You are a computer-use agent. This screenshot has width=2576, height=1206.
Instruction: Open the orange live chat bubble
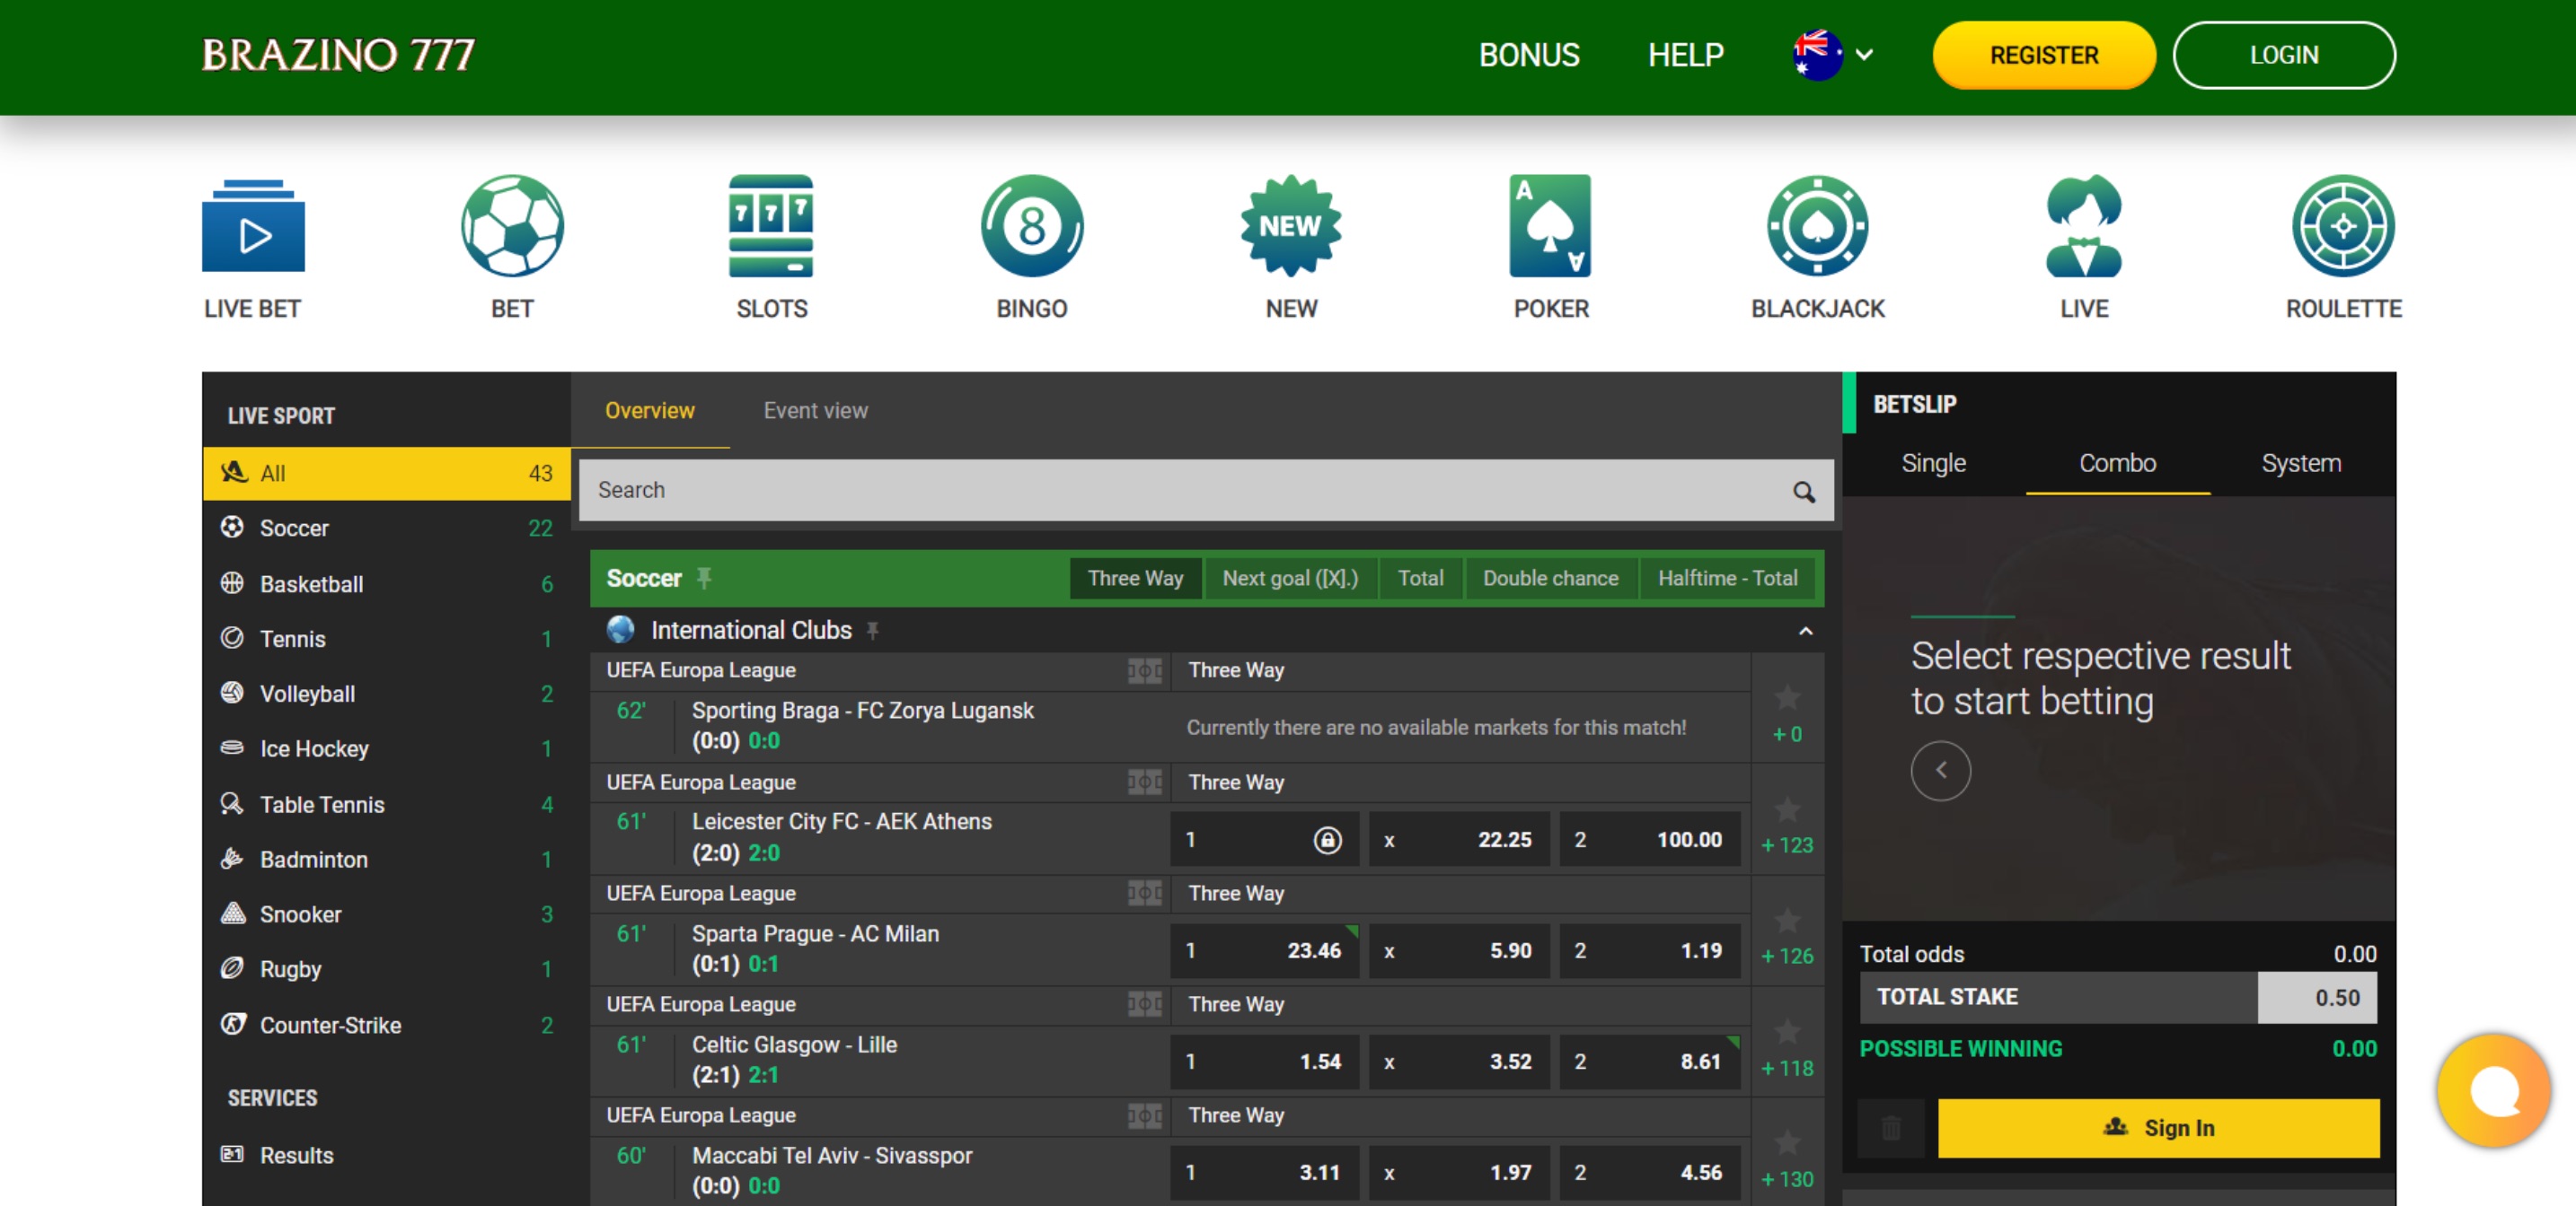(x=2494, y=1090)
